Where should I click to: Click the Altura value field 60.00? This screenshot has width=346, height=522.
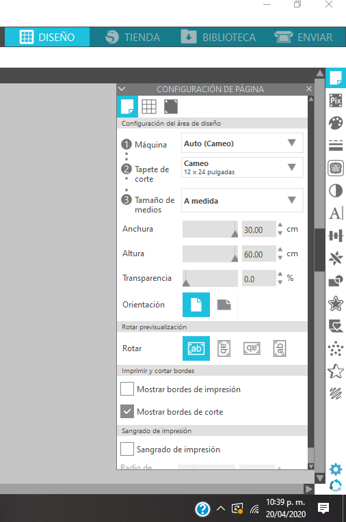[259, 254]
